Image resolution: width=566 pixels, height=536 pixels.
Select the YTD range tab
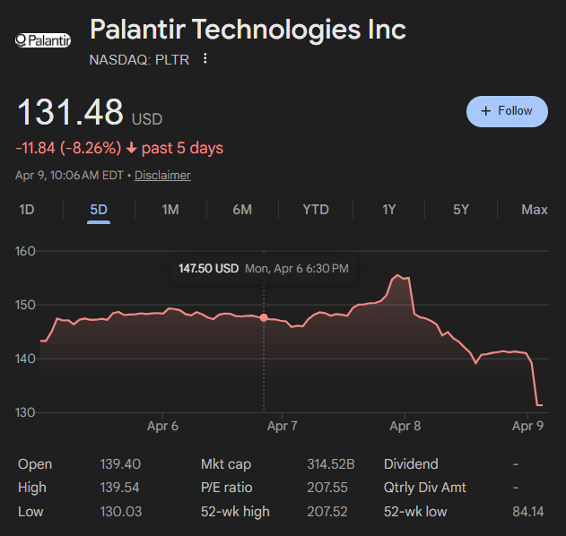[x=316, y=210]
